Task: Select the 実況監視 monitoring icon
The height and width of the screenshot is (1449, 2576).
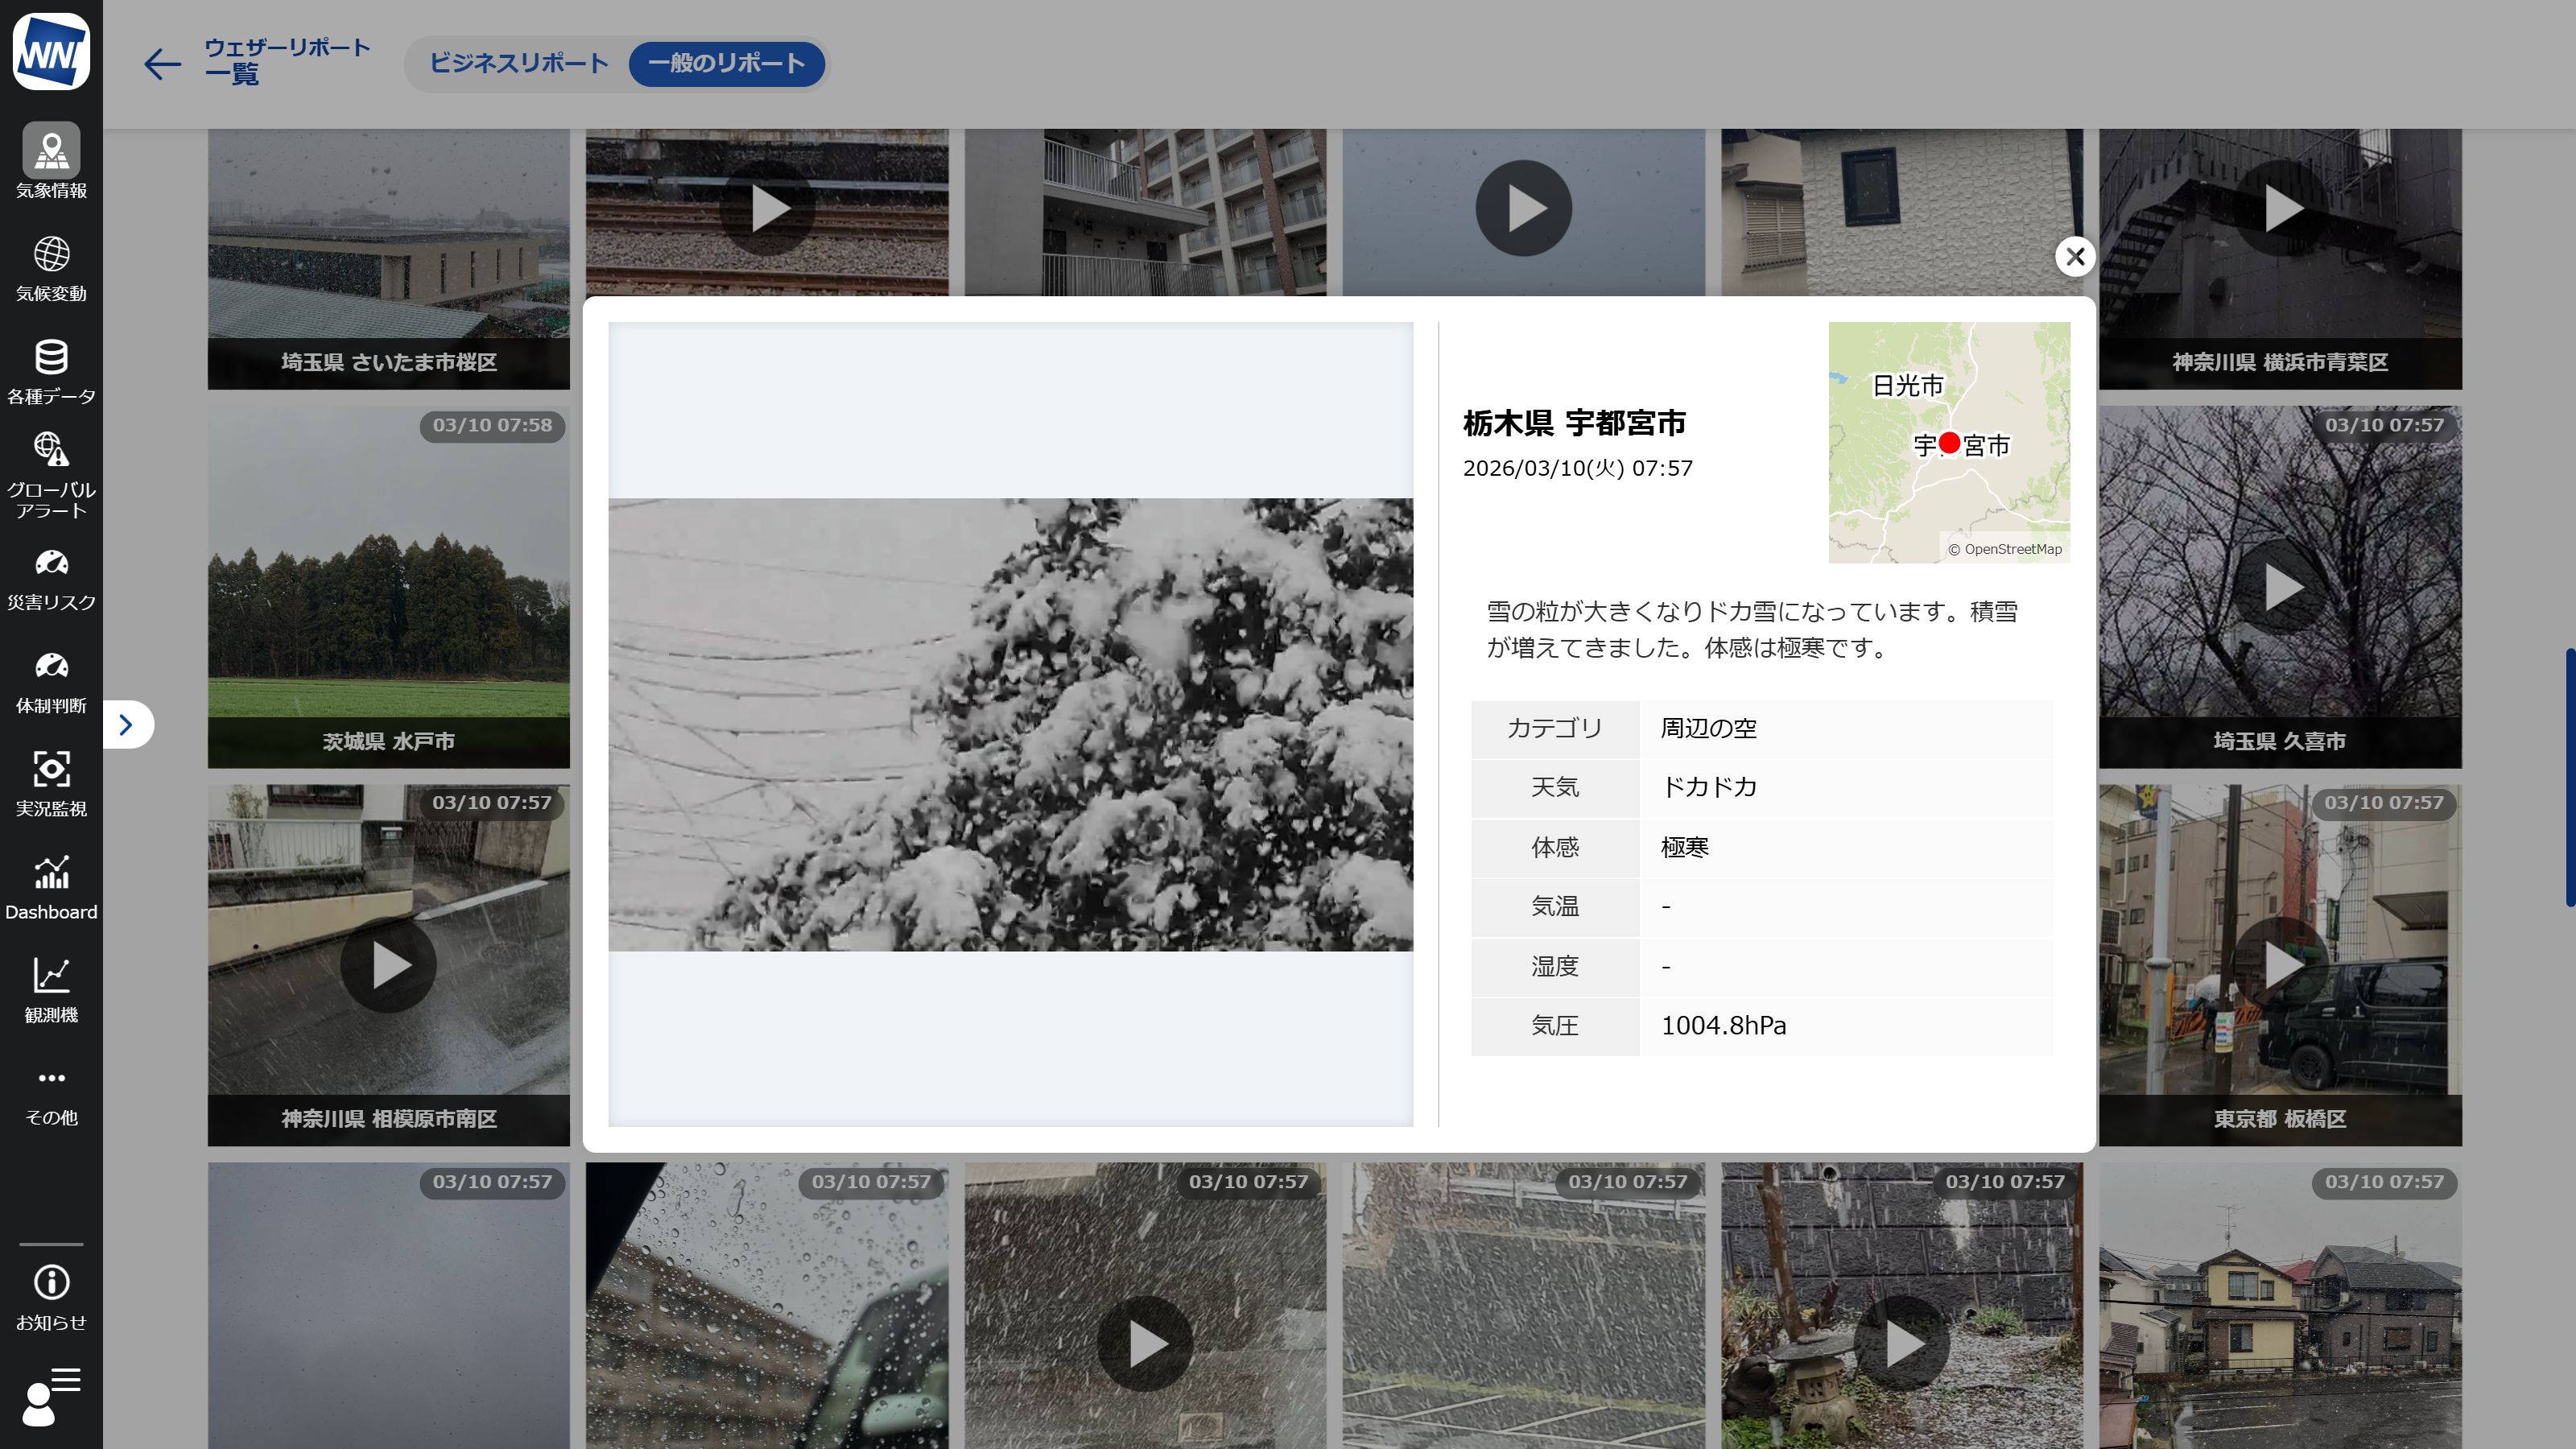Action: coord(51,770)
